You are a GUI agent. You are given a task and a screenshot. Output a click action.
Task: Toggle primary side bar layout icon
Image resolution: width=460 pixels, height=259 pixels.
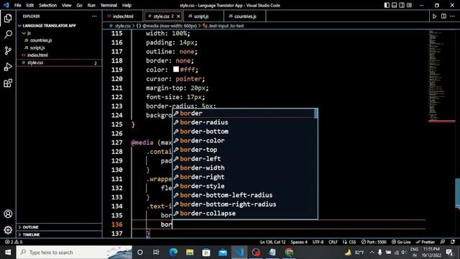point(387,5)
